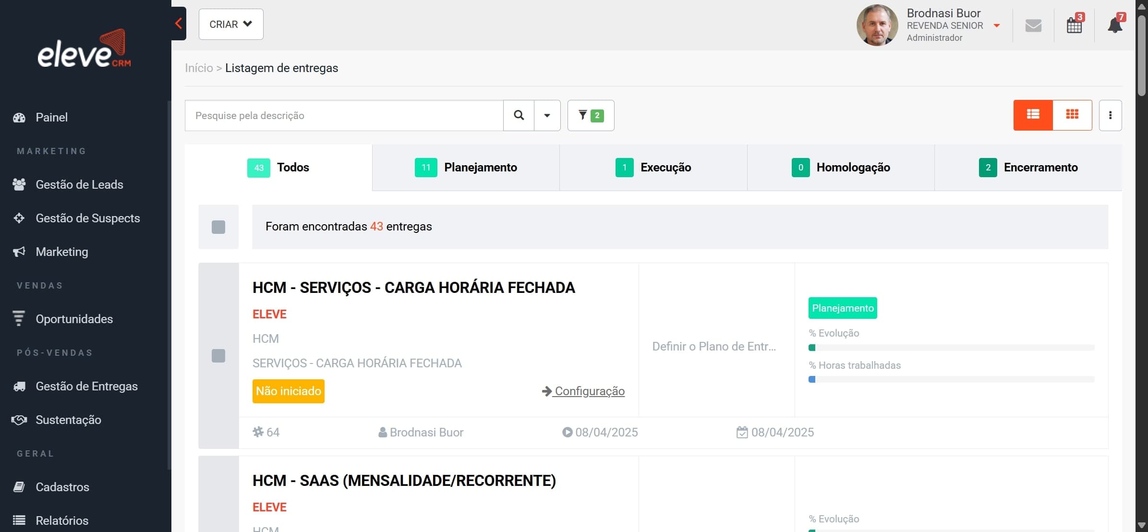Click the Relatórios list icon

19,520
